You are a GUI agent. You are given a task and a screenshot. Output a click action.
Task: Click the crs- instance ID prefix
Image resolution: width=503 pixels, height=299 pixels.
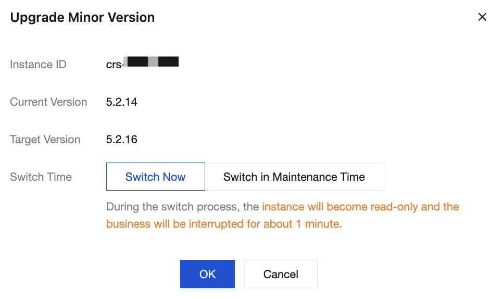click(x=114, y=65)
